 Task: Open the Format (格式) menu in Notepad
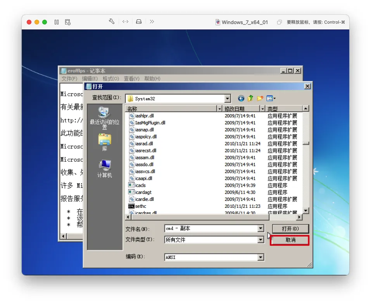click(x=111, y=79)
